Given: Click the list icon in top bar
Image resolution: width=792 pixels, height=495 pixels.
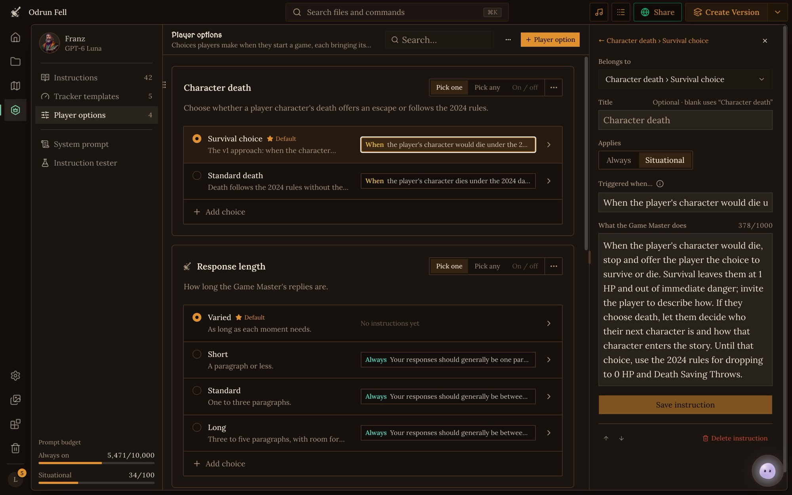Looking at the screenshot, I should tap(621, 12).
